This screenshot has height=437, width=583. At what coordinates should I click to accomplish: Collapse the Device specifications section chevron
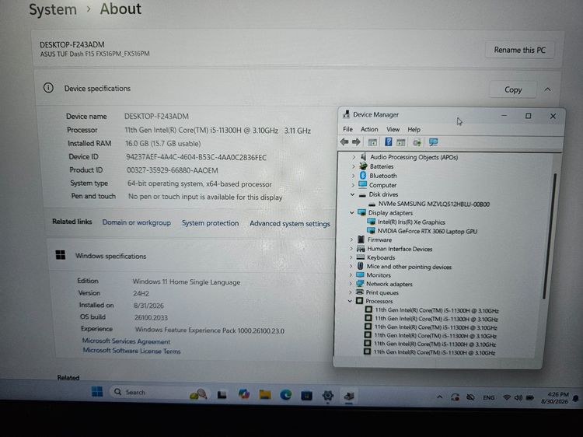[548, 89]
